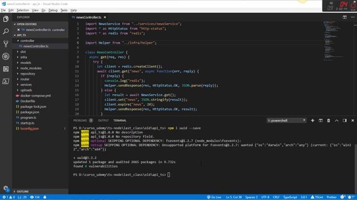Change indentation via Spaces: 2
357x200 pixels.
click(252, 197)
